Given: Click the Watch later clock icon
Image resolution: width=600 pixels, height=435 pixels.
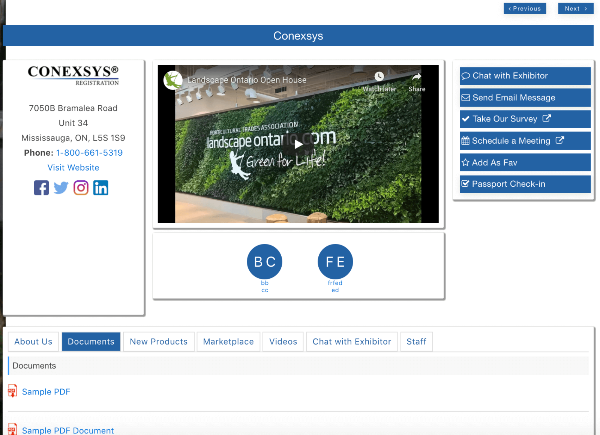Looking at the screenshot, I should tap(379, 77).
